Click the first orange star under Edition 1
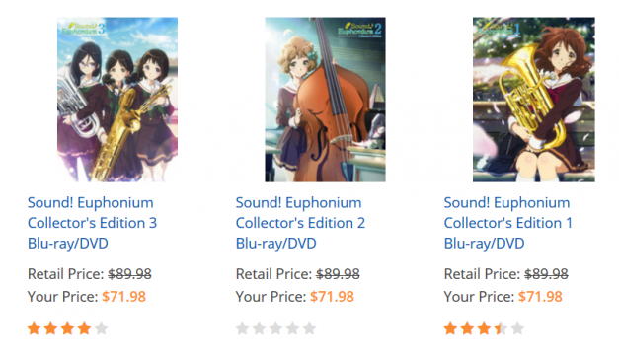This screenshot has width=619, height=355. [450, 328]
